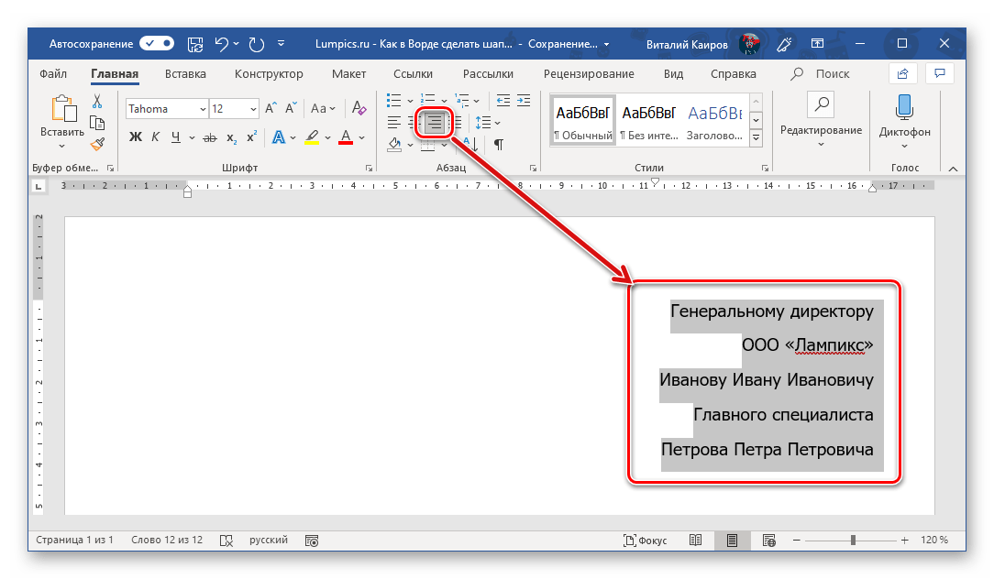
Task: Click the Dictate microphone icon
Action: [x=904, y=107]
